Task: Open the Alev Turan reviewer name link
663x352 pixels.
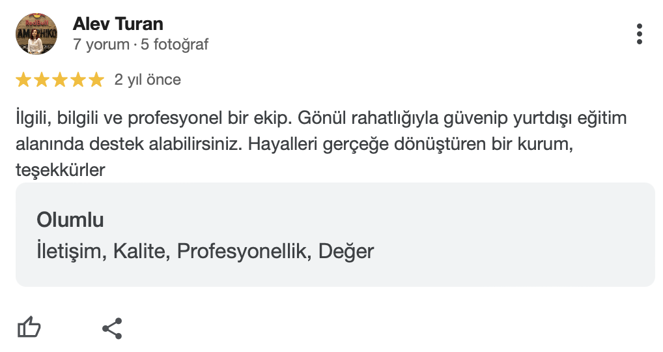Action: coord(118,24)
